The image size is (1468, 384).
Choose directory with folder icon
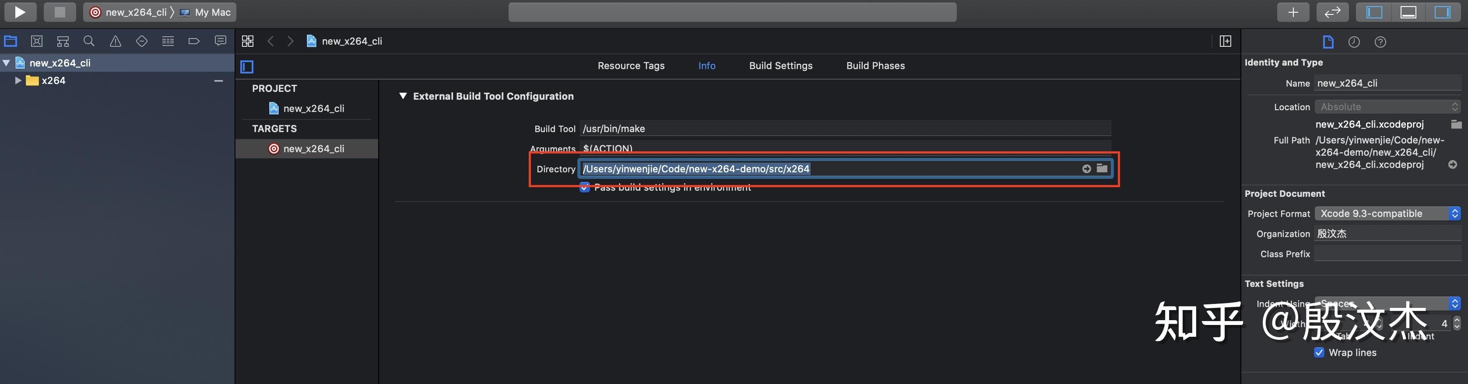point(1102,168)
